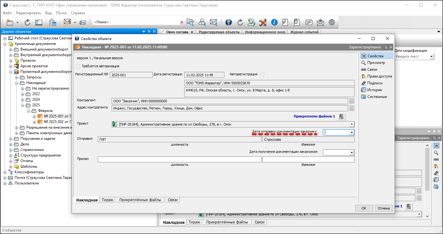Viewport: 443px width, 234px height.
Task: Switch to 'Информационное окно' tab
Action: click(265, 32)
